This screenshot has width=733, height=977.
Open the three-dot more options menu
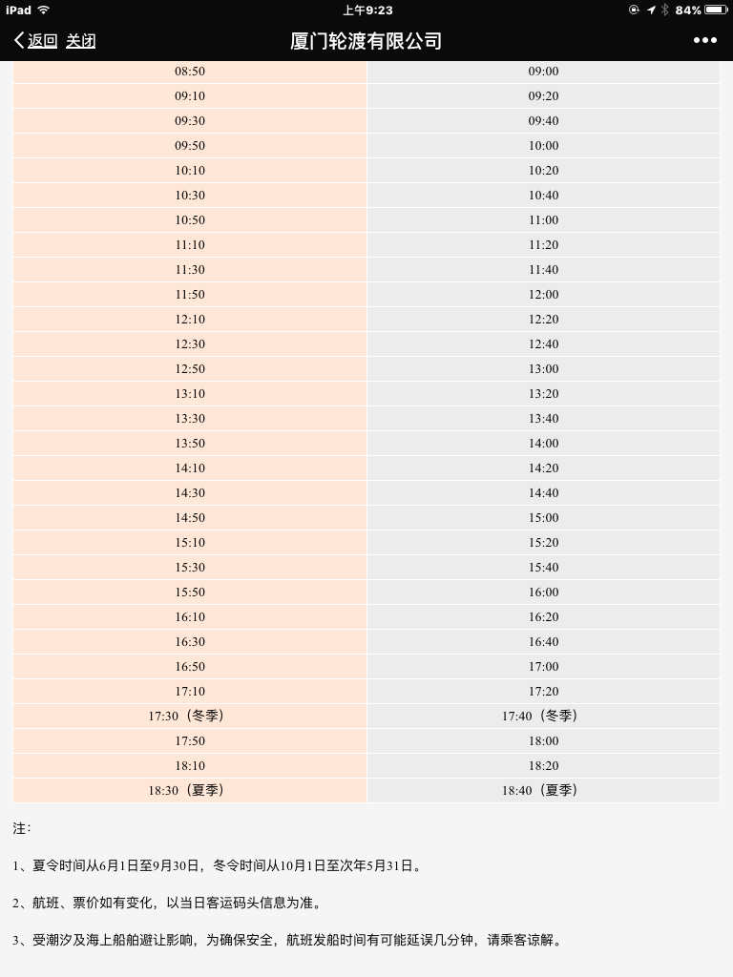[x=704, y=40]
